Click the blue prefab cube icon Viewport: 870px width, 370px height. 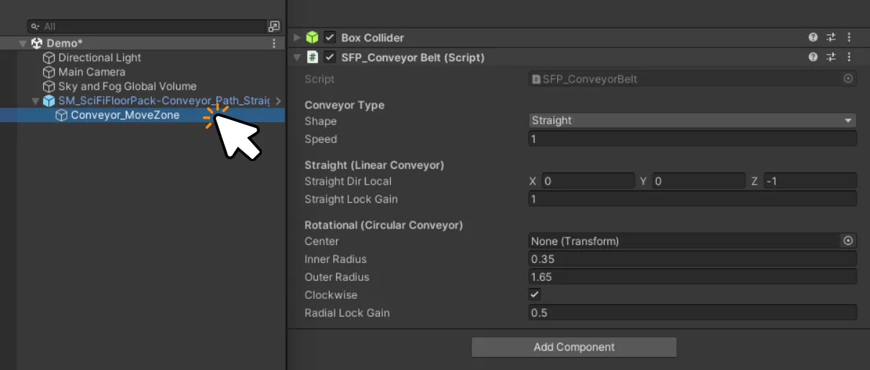49,101
